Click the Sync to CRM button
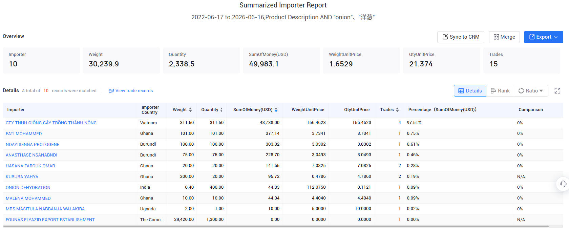Viewport: 569px width, 230px height. click(461, 37)
